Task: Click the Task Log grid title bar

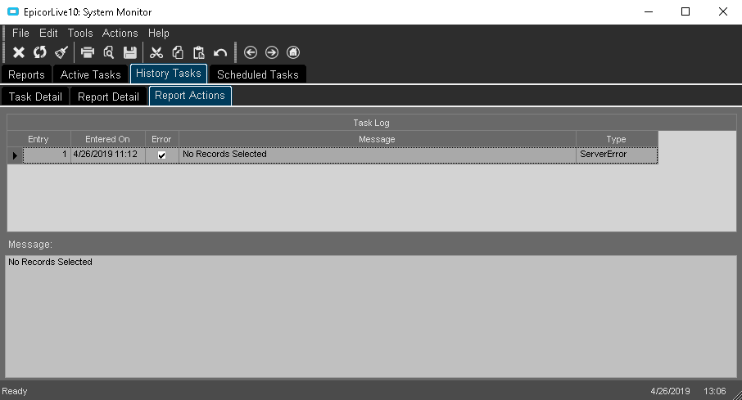Action: tap(372, 123)
